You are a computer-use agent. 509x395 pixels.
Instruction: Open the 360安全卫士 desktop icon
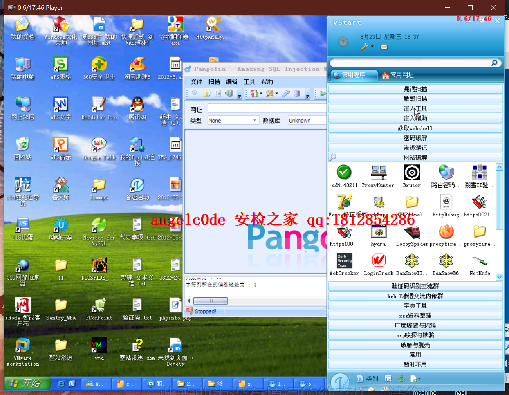coord(99,68)
